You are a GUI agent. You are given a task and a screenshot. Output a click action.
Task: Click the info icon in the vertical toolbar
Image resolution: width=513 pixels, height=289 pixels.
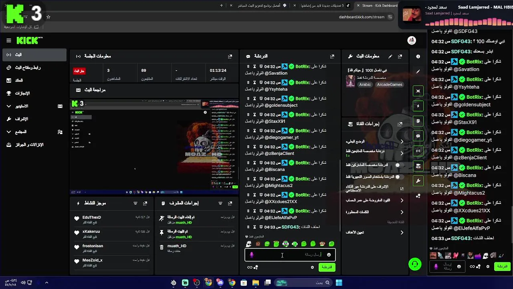click(x=418, y=57)
